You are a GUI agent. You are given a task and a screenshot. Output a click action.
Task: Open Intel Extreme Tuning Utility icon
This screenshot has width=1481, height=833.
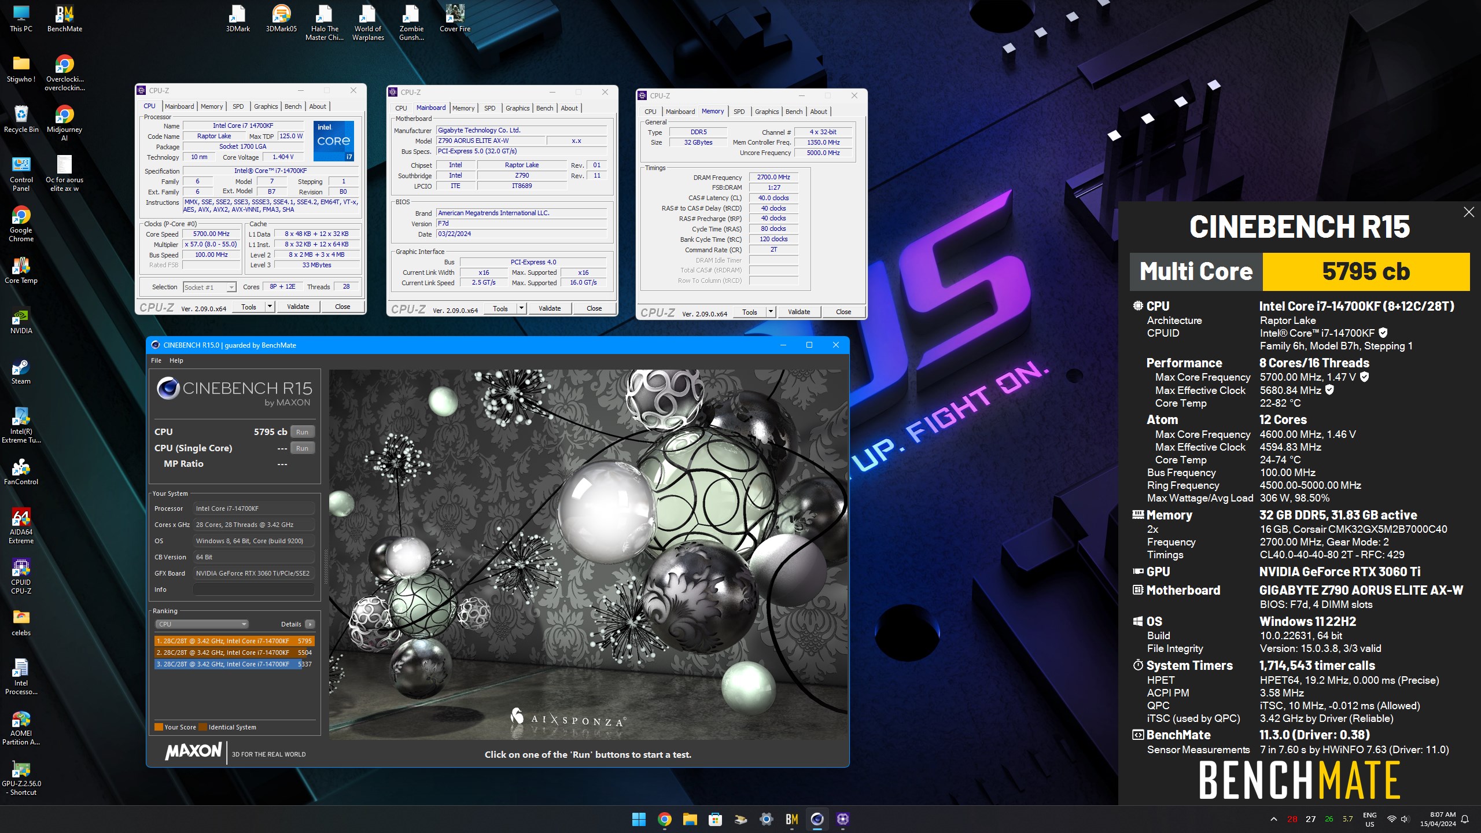(x=21, y=426)
